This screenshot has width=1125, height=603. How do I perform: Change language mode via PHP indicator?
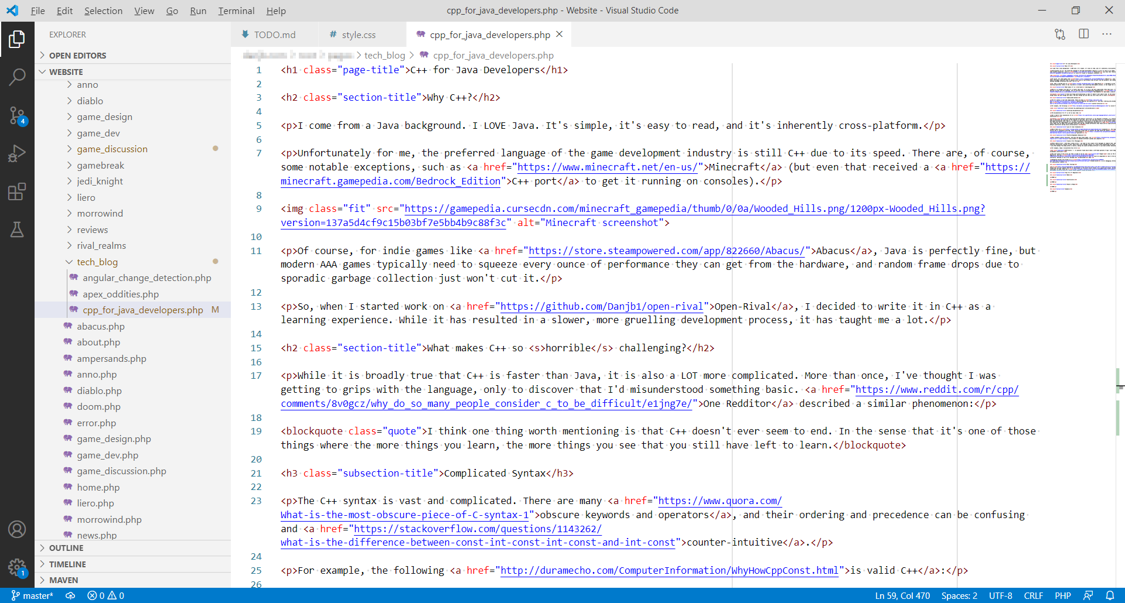tap(1063, 595)
